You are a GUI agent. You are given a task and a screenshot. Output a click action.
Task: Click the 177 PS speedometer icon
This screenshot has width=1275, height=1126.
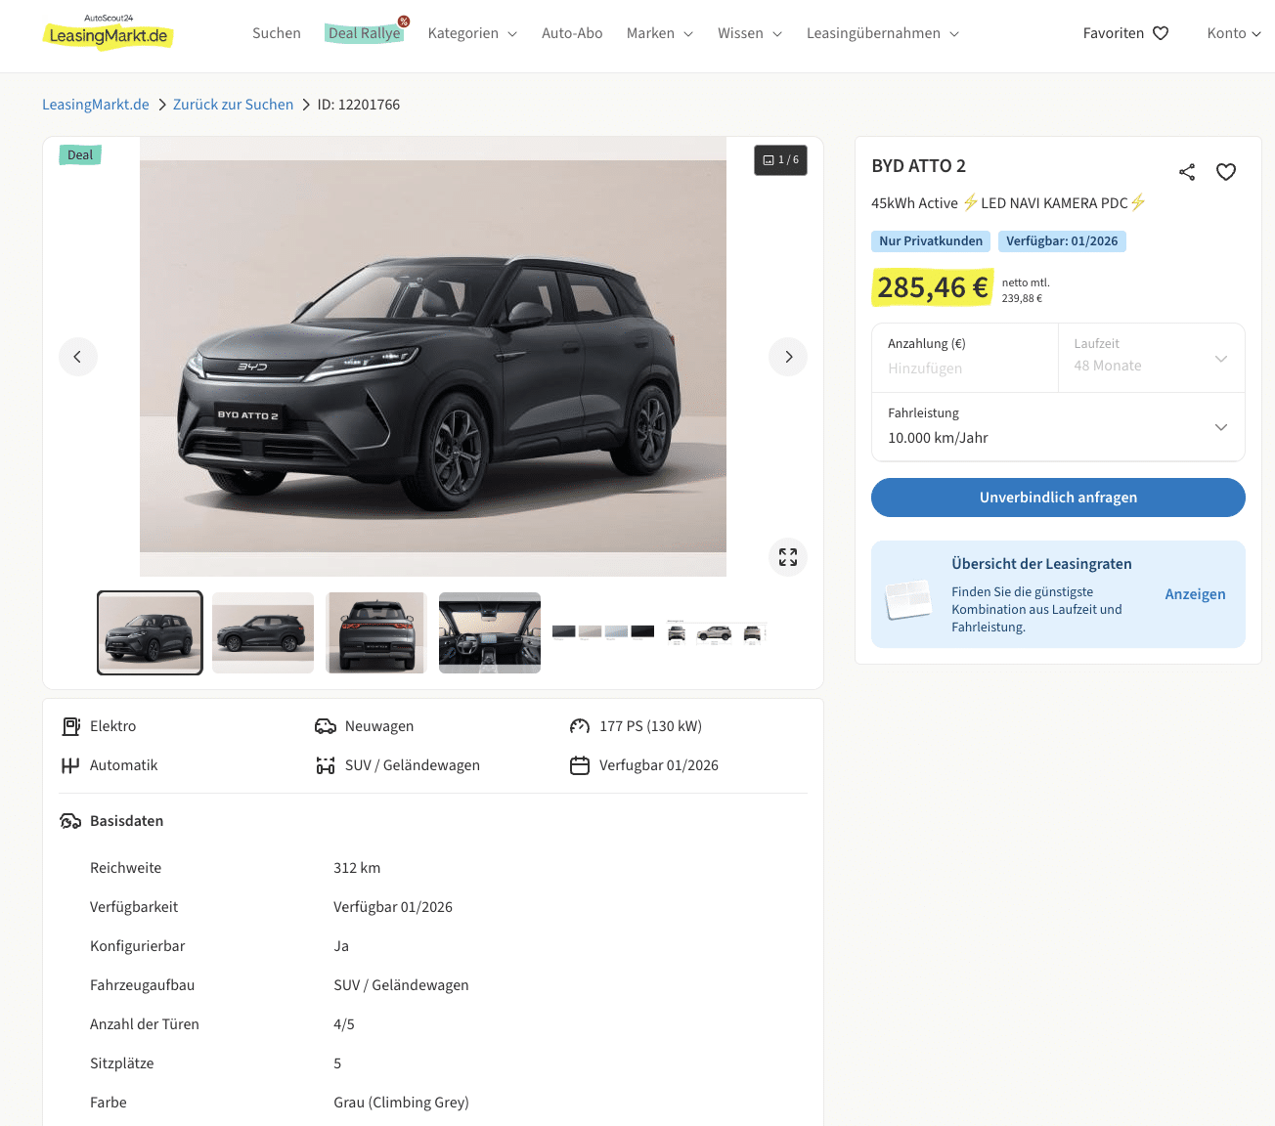pyautogui.click(x=580, y=726)
